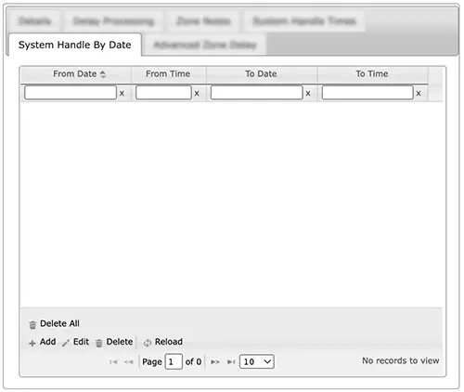Viewport: 464px width, 392px height.
Task: Focus the From Date filter field
Action: click(71, 93)
